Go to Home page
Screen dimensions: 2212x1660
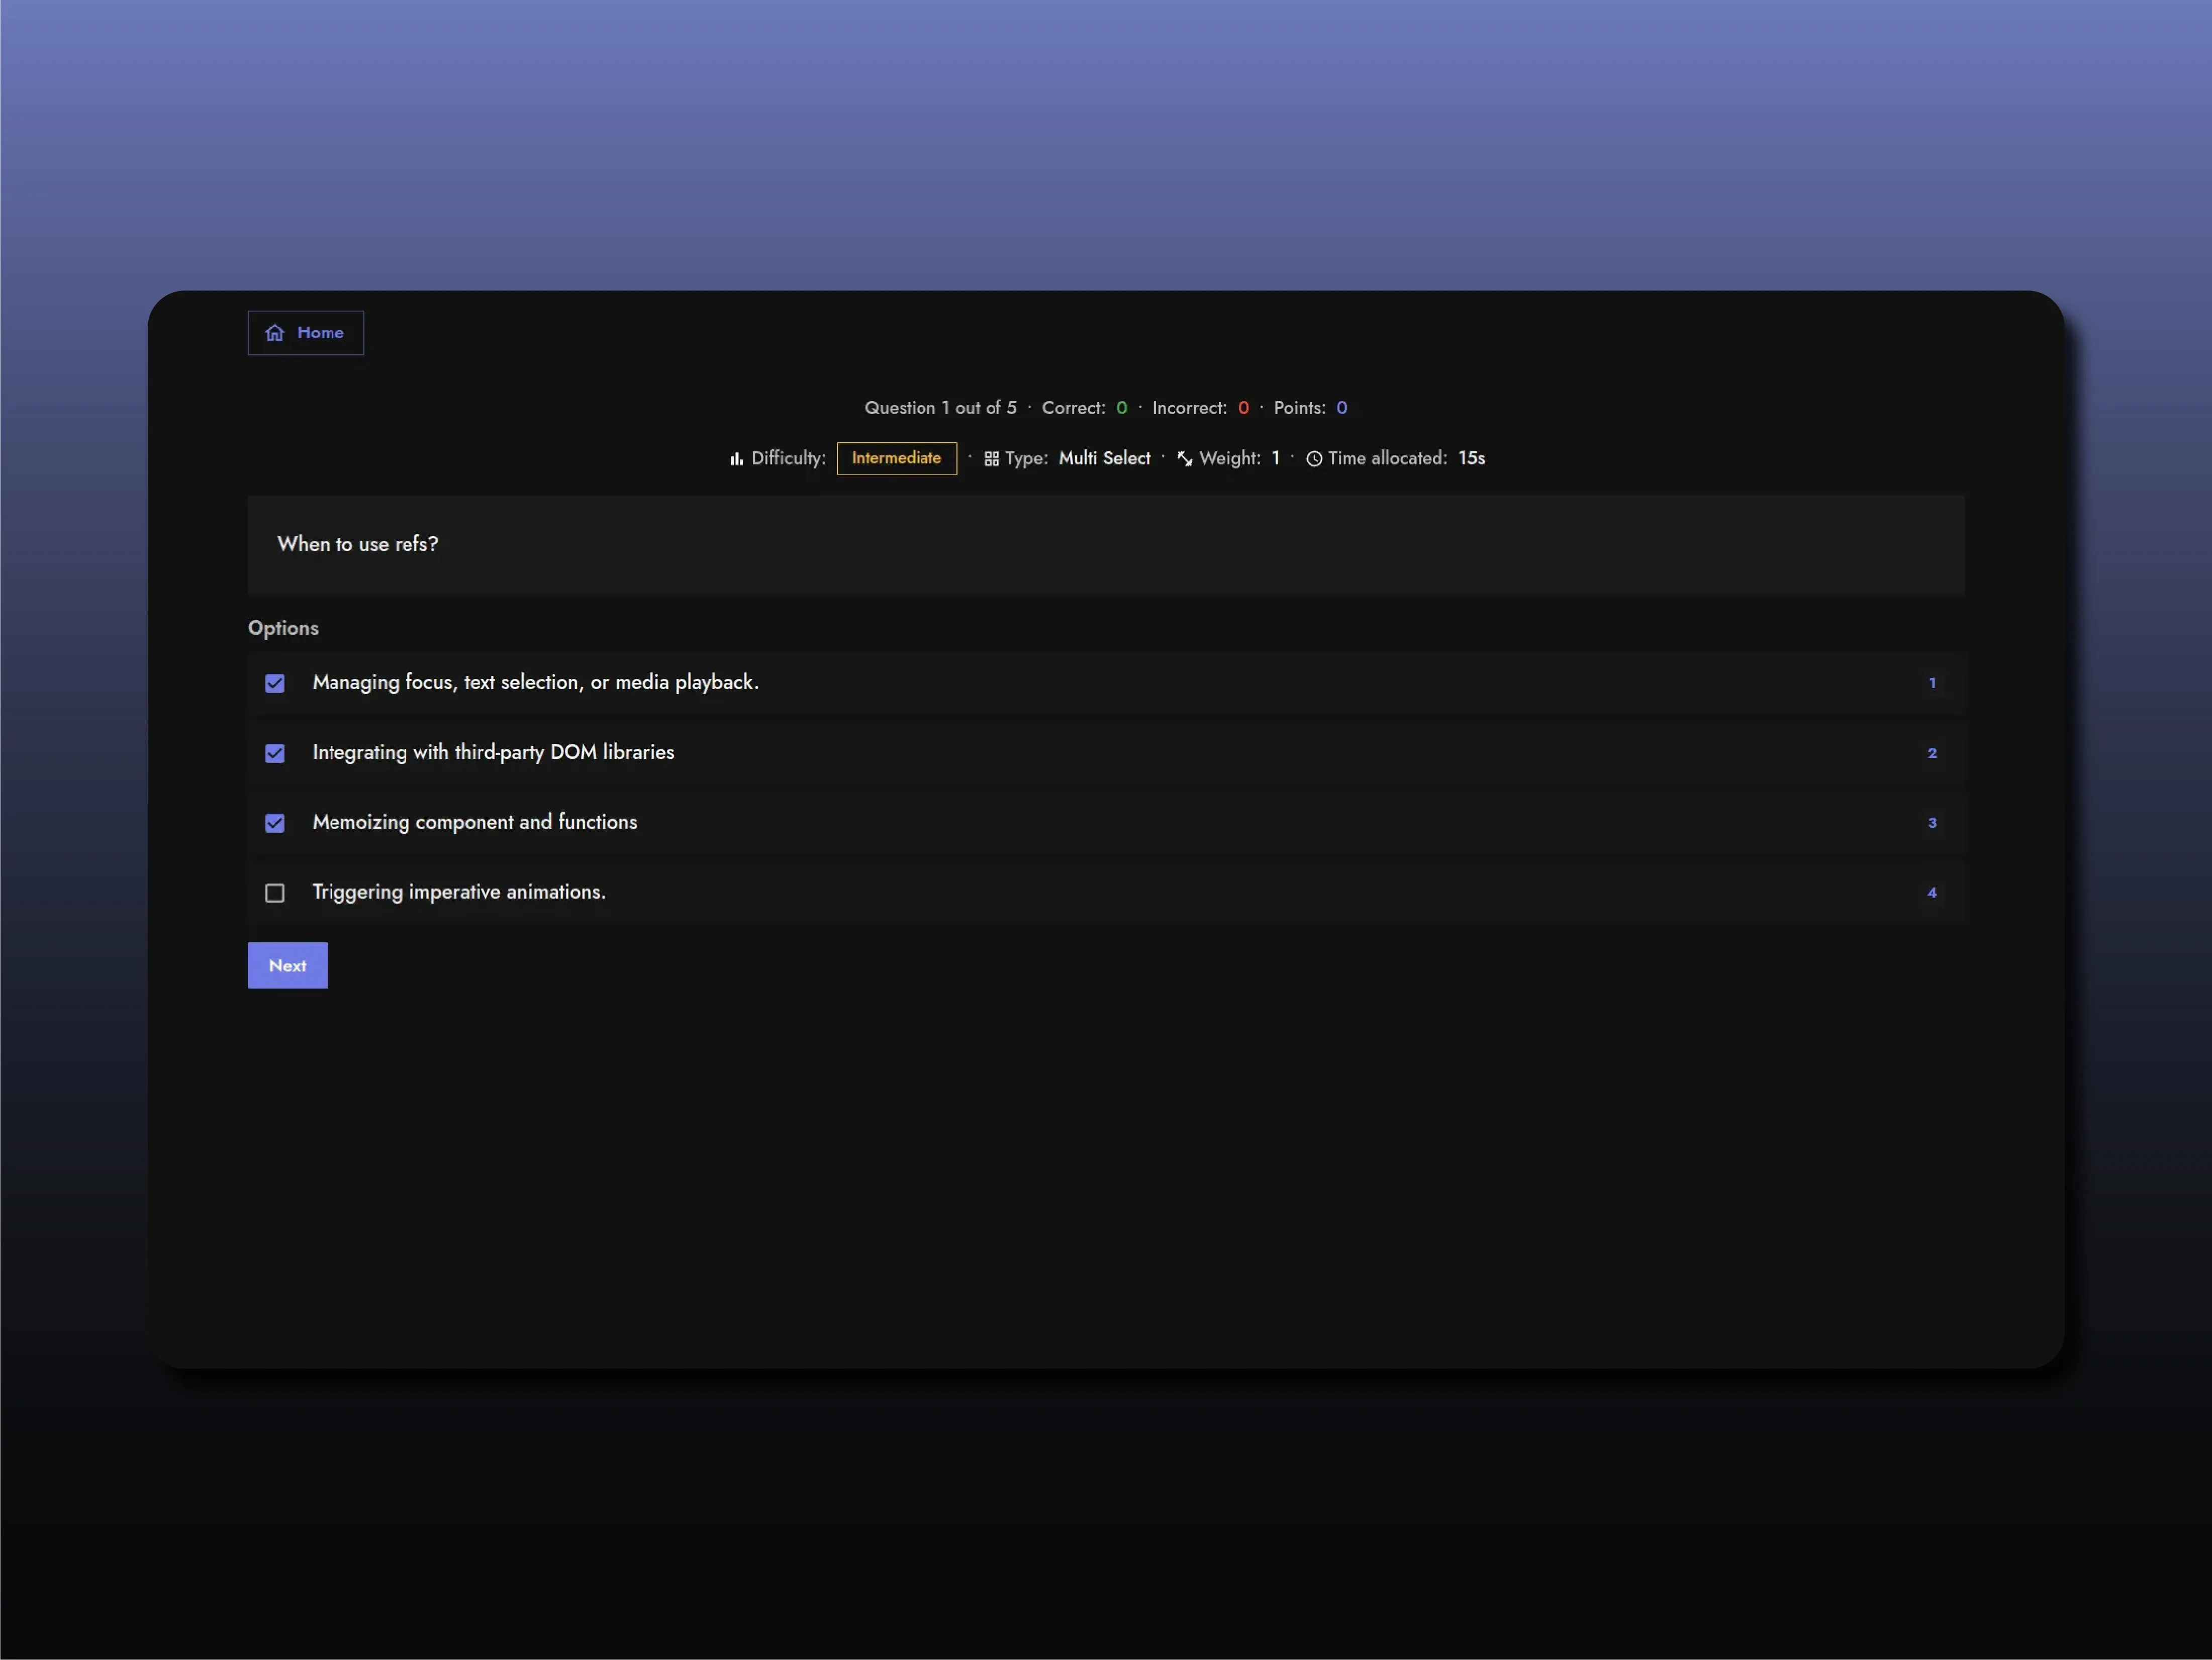[x=306, y=333]
